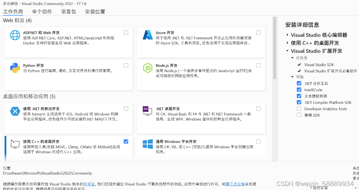Click the workloads list vertical scrollbar
This screenshot has width=359, height=190.
275,48
